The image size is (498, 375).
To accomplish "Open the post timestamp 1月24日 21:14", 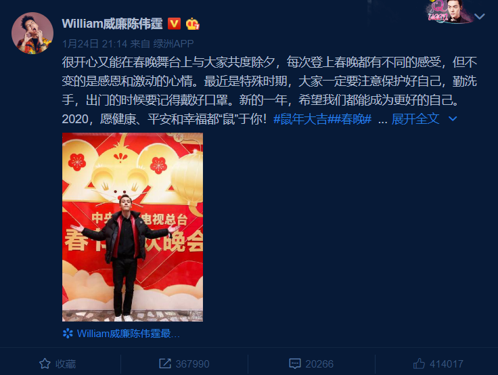I will point(95,43).
